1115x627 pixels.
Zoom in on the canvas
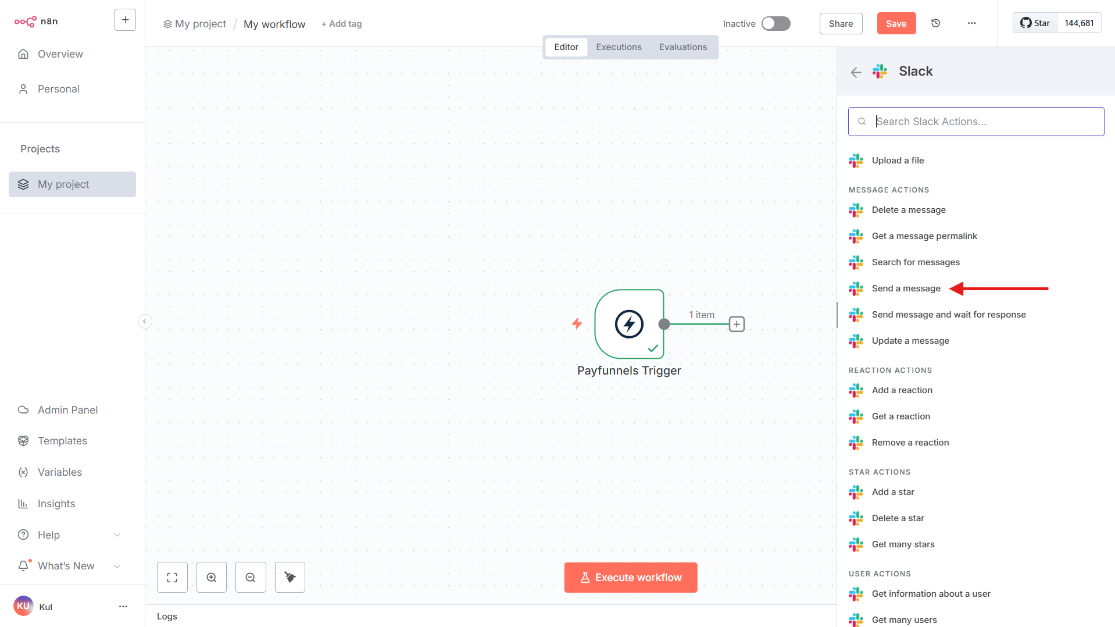pos(212,577)
